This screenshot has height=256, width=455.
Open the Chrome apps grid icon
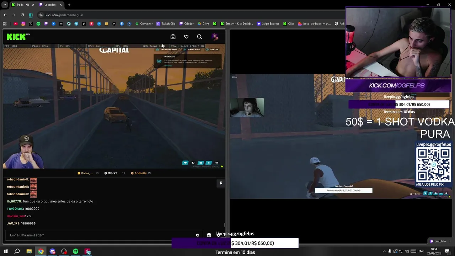tap(5, 24)
